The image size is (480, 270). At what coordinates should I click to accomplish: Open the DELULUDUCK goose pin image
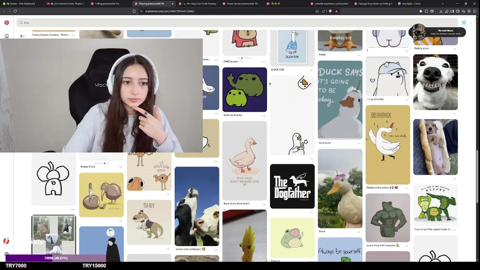[388, 145]
